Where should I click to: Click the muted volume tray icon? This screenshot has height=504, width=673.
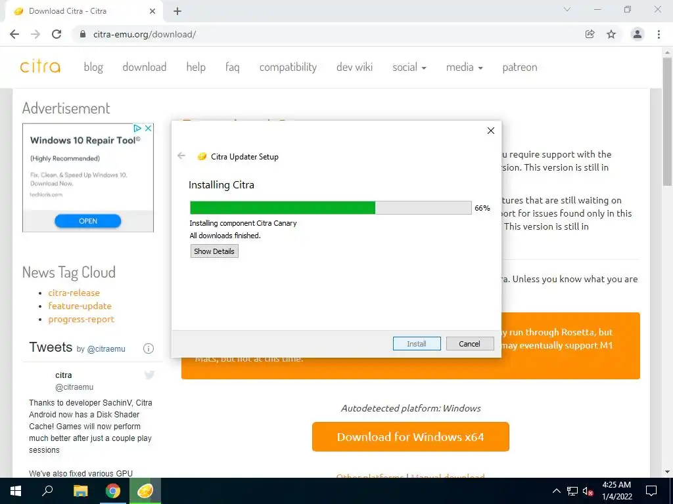[588, 491]
